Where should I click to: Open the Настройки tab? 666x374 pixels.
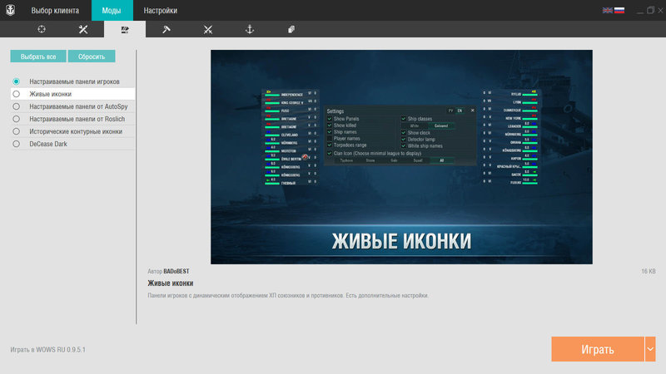click(160, 10)
